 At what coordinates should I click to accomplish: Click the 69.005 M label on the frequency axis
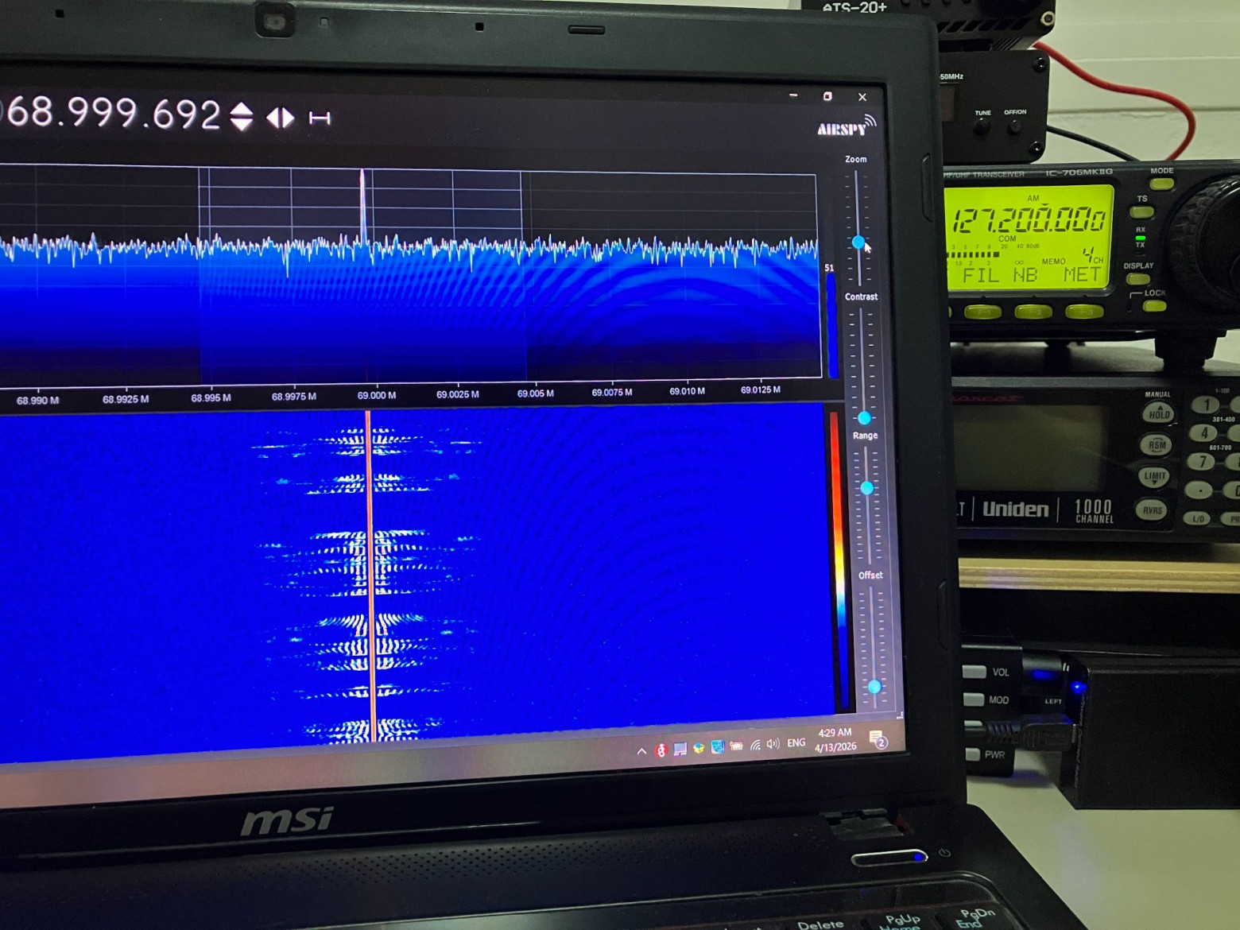535,393
